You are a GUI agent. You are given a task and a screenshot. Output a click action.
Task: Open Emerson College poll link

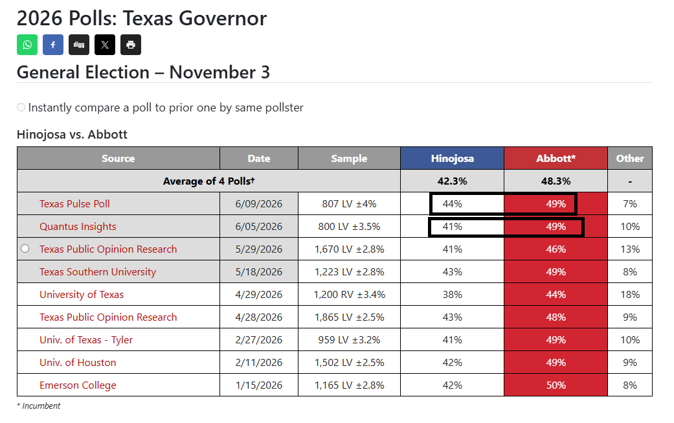[78, 385]
